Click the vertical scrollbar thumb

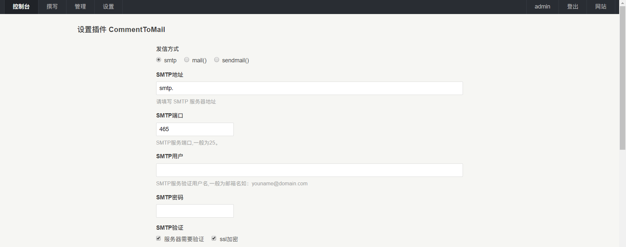point(622,78)
